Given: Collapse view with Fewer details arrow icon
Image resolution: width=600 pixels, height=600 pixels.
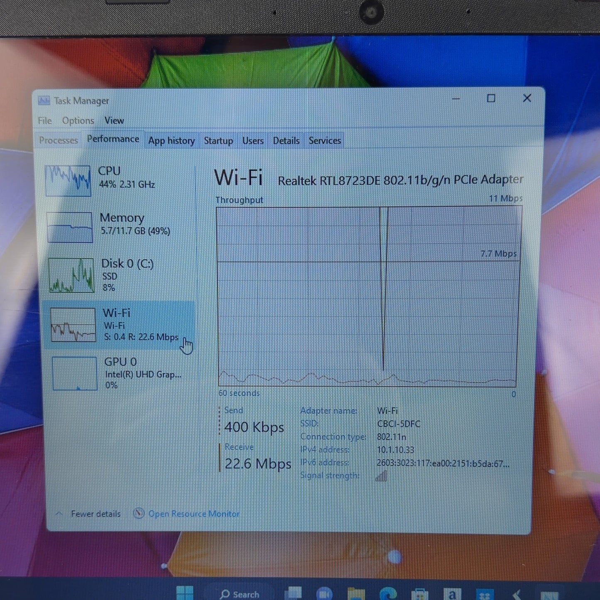Looking at the screenshot, I should coord(59,514).
